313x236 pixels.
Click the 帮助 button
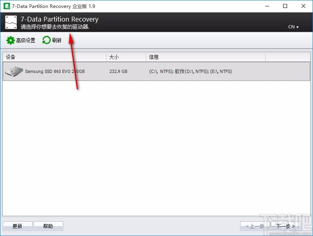click(x=48, y=226)
